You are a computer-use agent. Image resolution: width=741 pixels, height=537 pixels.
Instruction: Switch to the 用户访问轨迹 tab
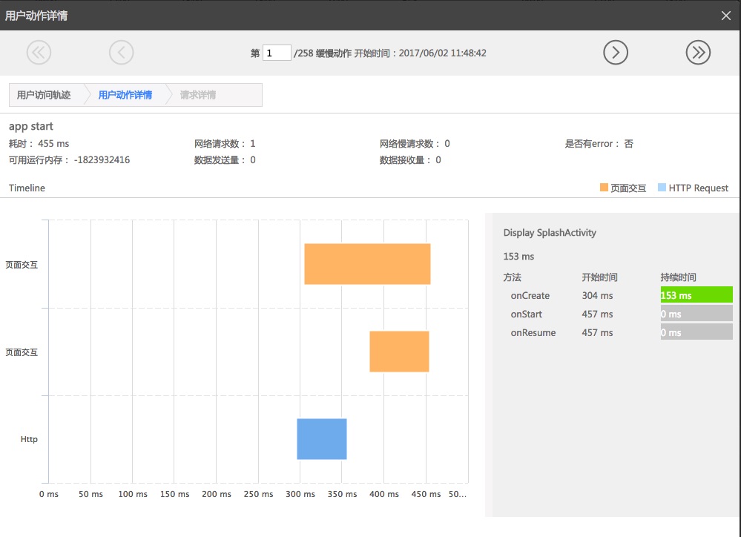tap(44, 95)
